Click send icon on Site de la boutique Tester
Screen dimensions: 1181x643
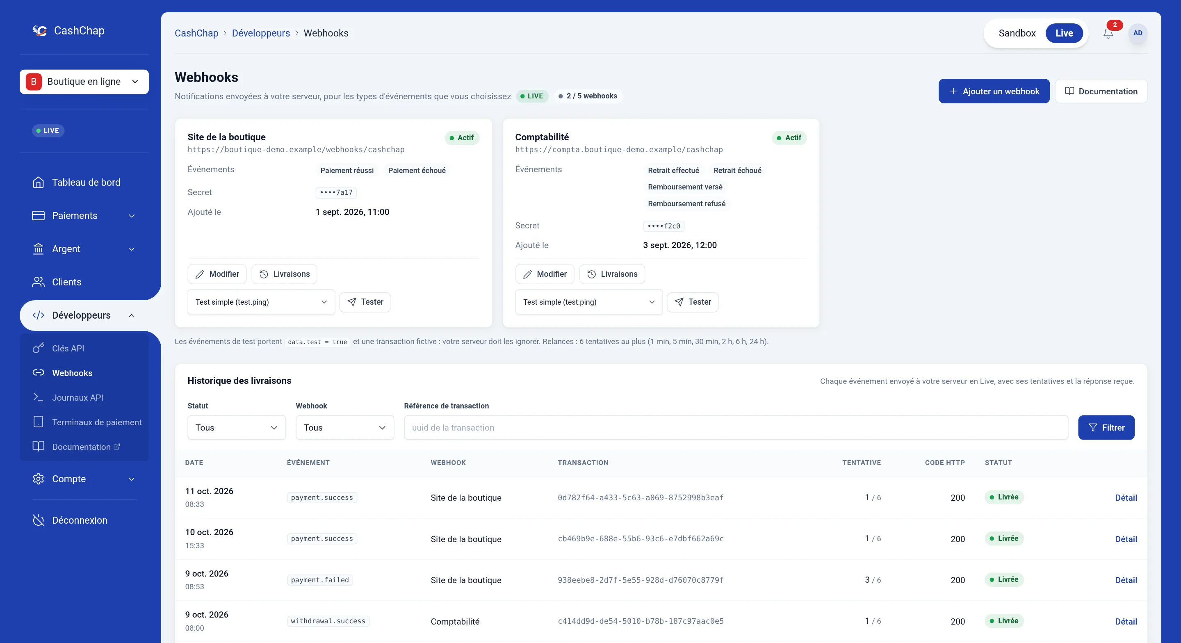click(352, 302)
